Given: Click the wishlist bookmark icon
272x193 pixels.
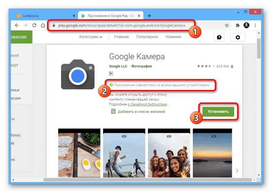Looking at the screenshot, I should (113, 112).
